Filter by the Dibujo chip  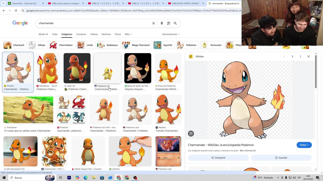coord(38,45)
